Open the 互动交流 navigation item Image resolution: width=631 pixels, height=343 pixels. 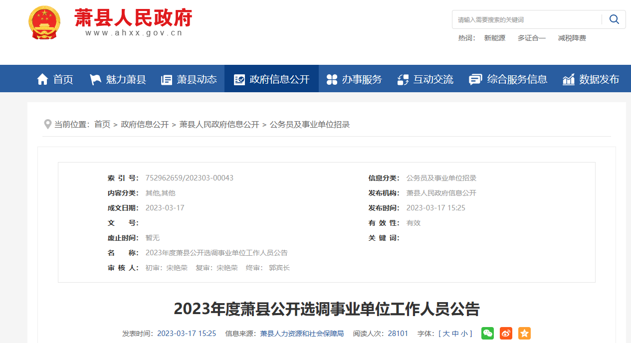coord(425,79)
